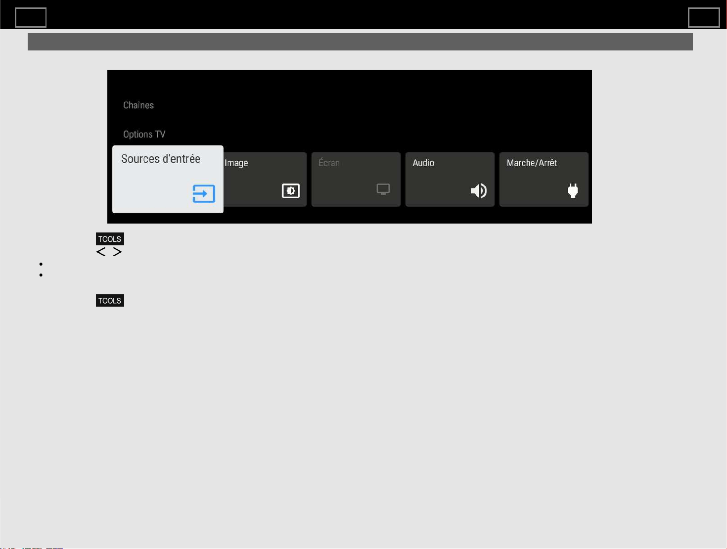Click the Marche/Arrêt power plug icon
Viewport: 727px width, 549px height.
pyautogui.click(x=573, y=190)
